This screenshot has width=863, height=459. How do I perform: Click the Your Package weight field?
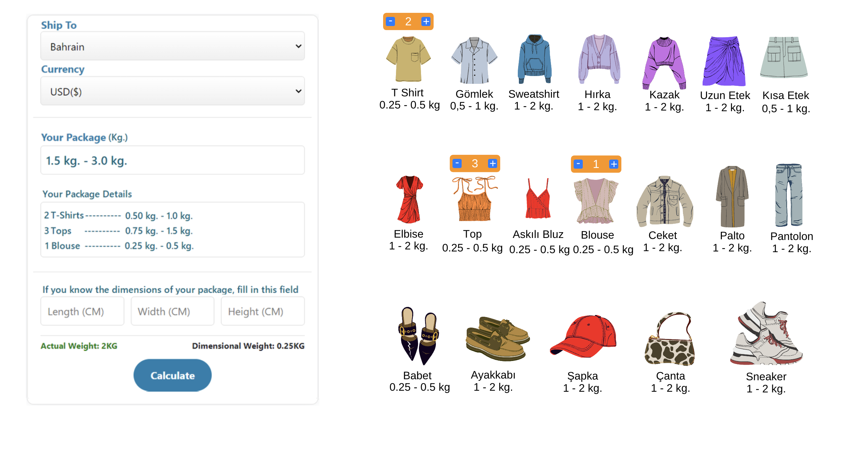click(x=173, y=161)
